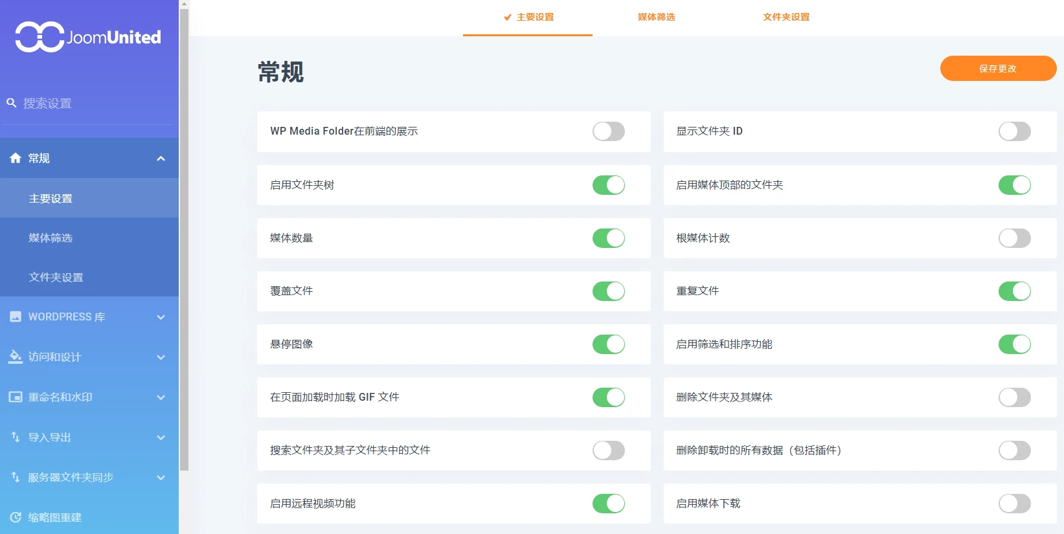Click the 重命名和水印 icon

click(16, 397)
